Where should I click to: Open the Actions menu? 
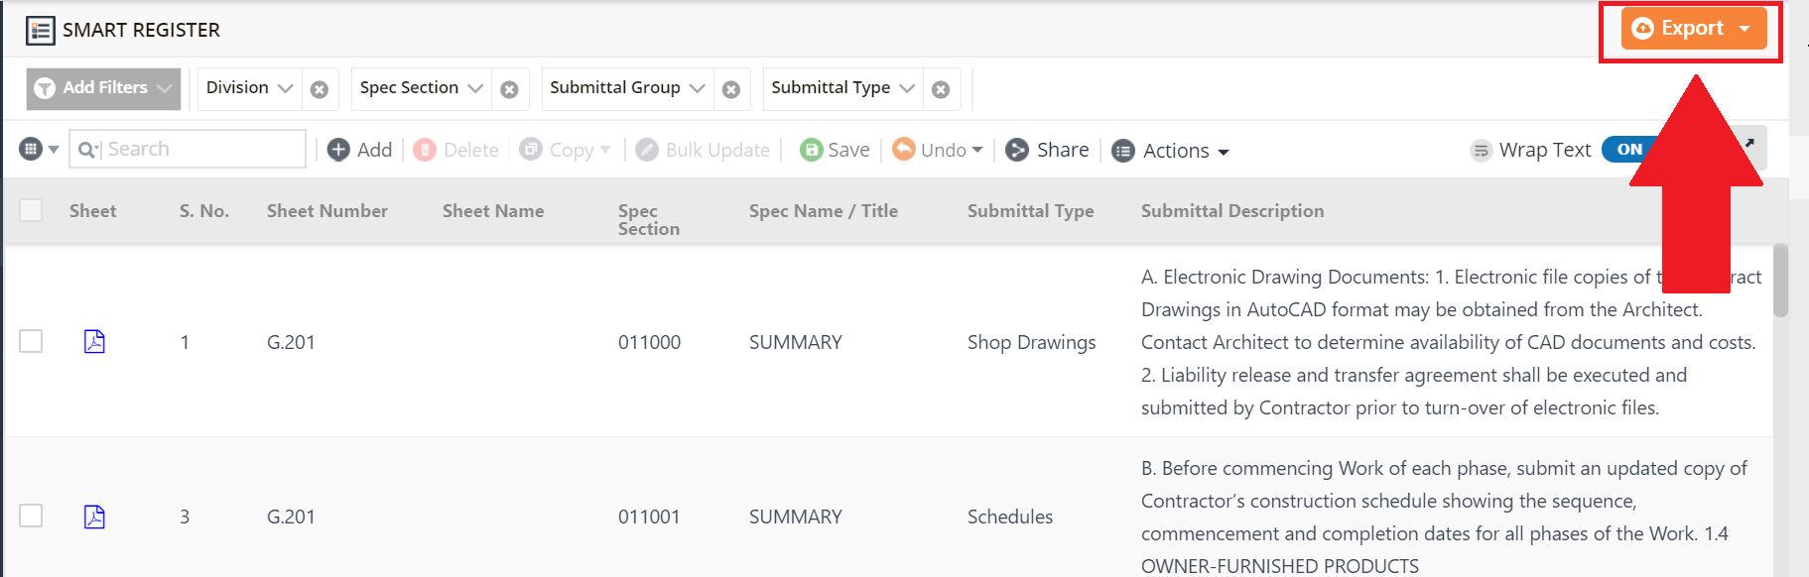pyautogui.click(x=1175, y=151)
